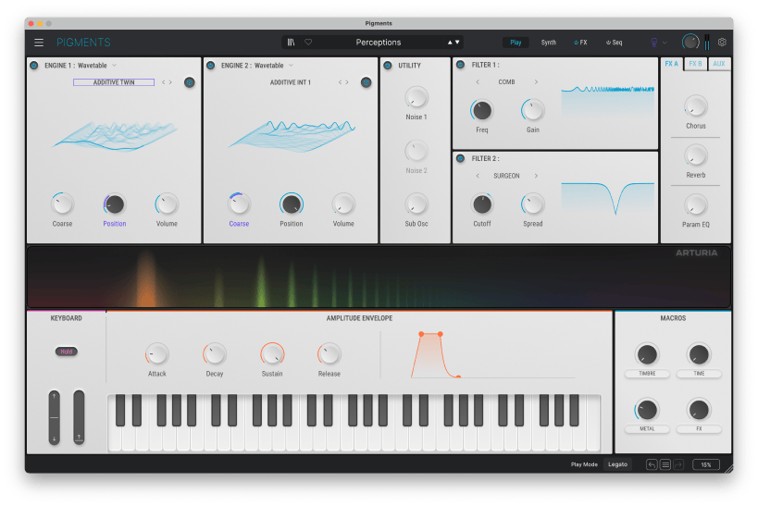Viewport: 758px width, 506px height.
Task: Open the hamburger main menu
Action: (39, 43)
